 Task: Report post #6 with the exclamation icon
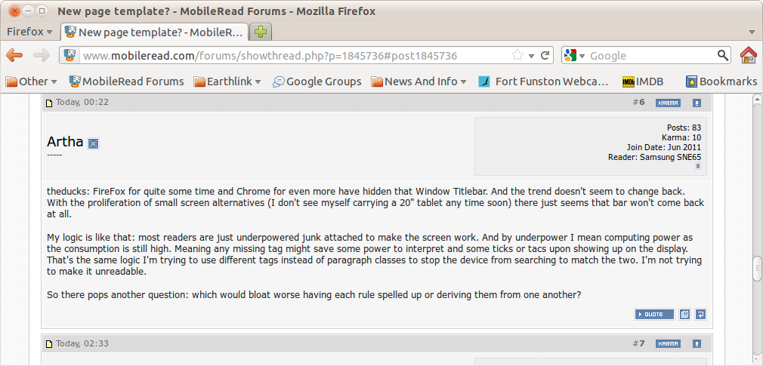coord(697,103)
